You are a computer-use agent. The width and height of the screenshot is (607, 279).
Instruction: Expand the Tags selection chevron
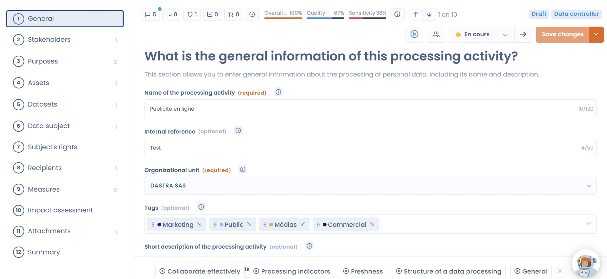(x=589, y=223)
